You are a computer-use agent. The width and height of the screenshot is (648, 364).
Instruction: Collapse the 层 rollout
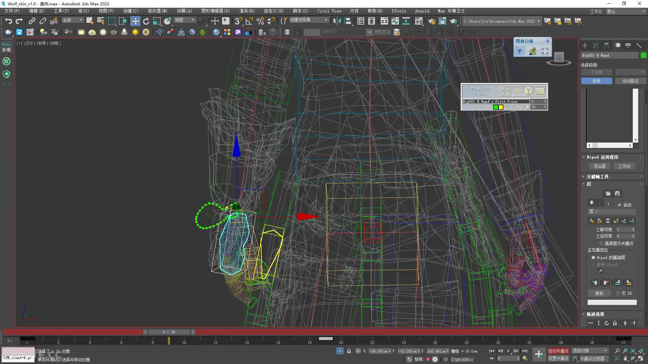coord(589,184)
